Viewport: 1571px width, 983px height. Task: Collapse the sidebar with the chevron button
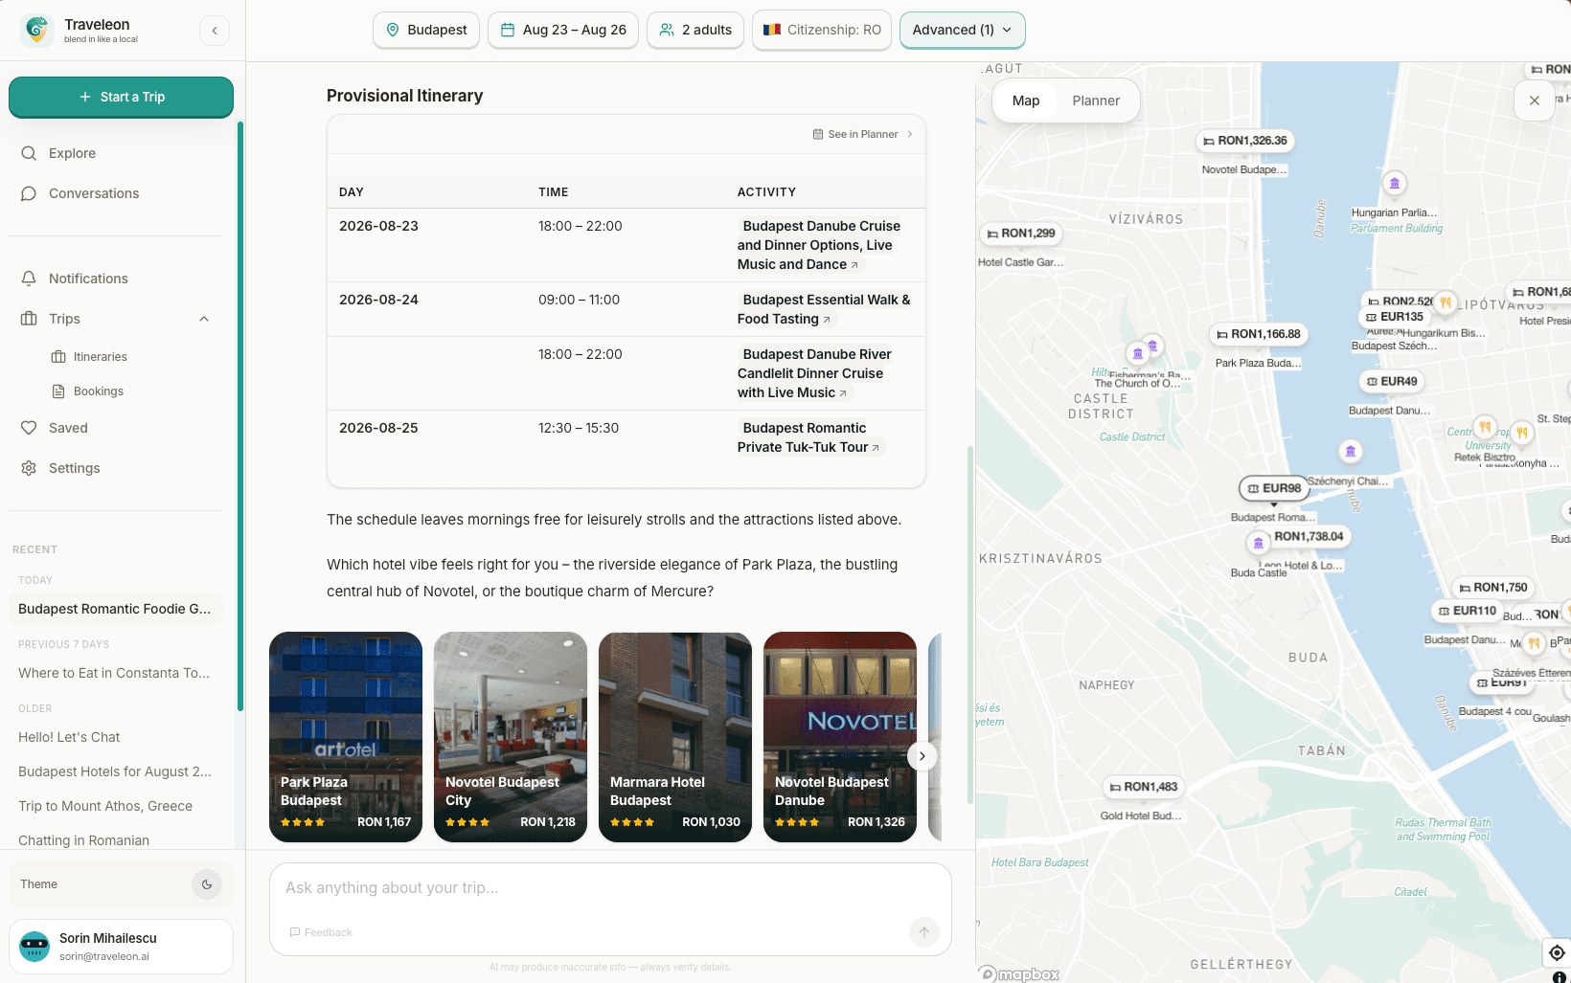(x=215, y=31)
